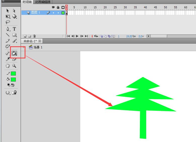196x142 pixels.
Task: Select the Pen tool
Action: [8, 29]
